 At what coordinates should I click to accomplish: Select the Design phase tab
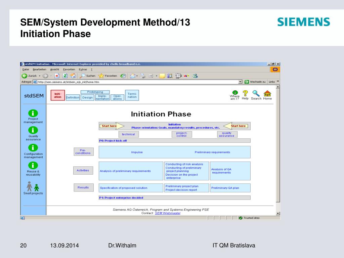pyautogui.click(x=87, y=98)
